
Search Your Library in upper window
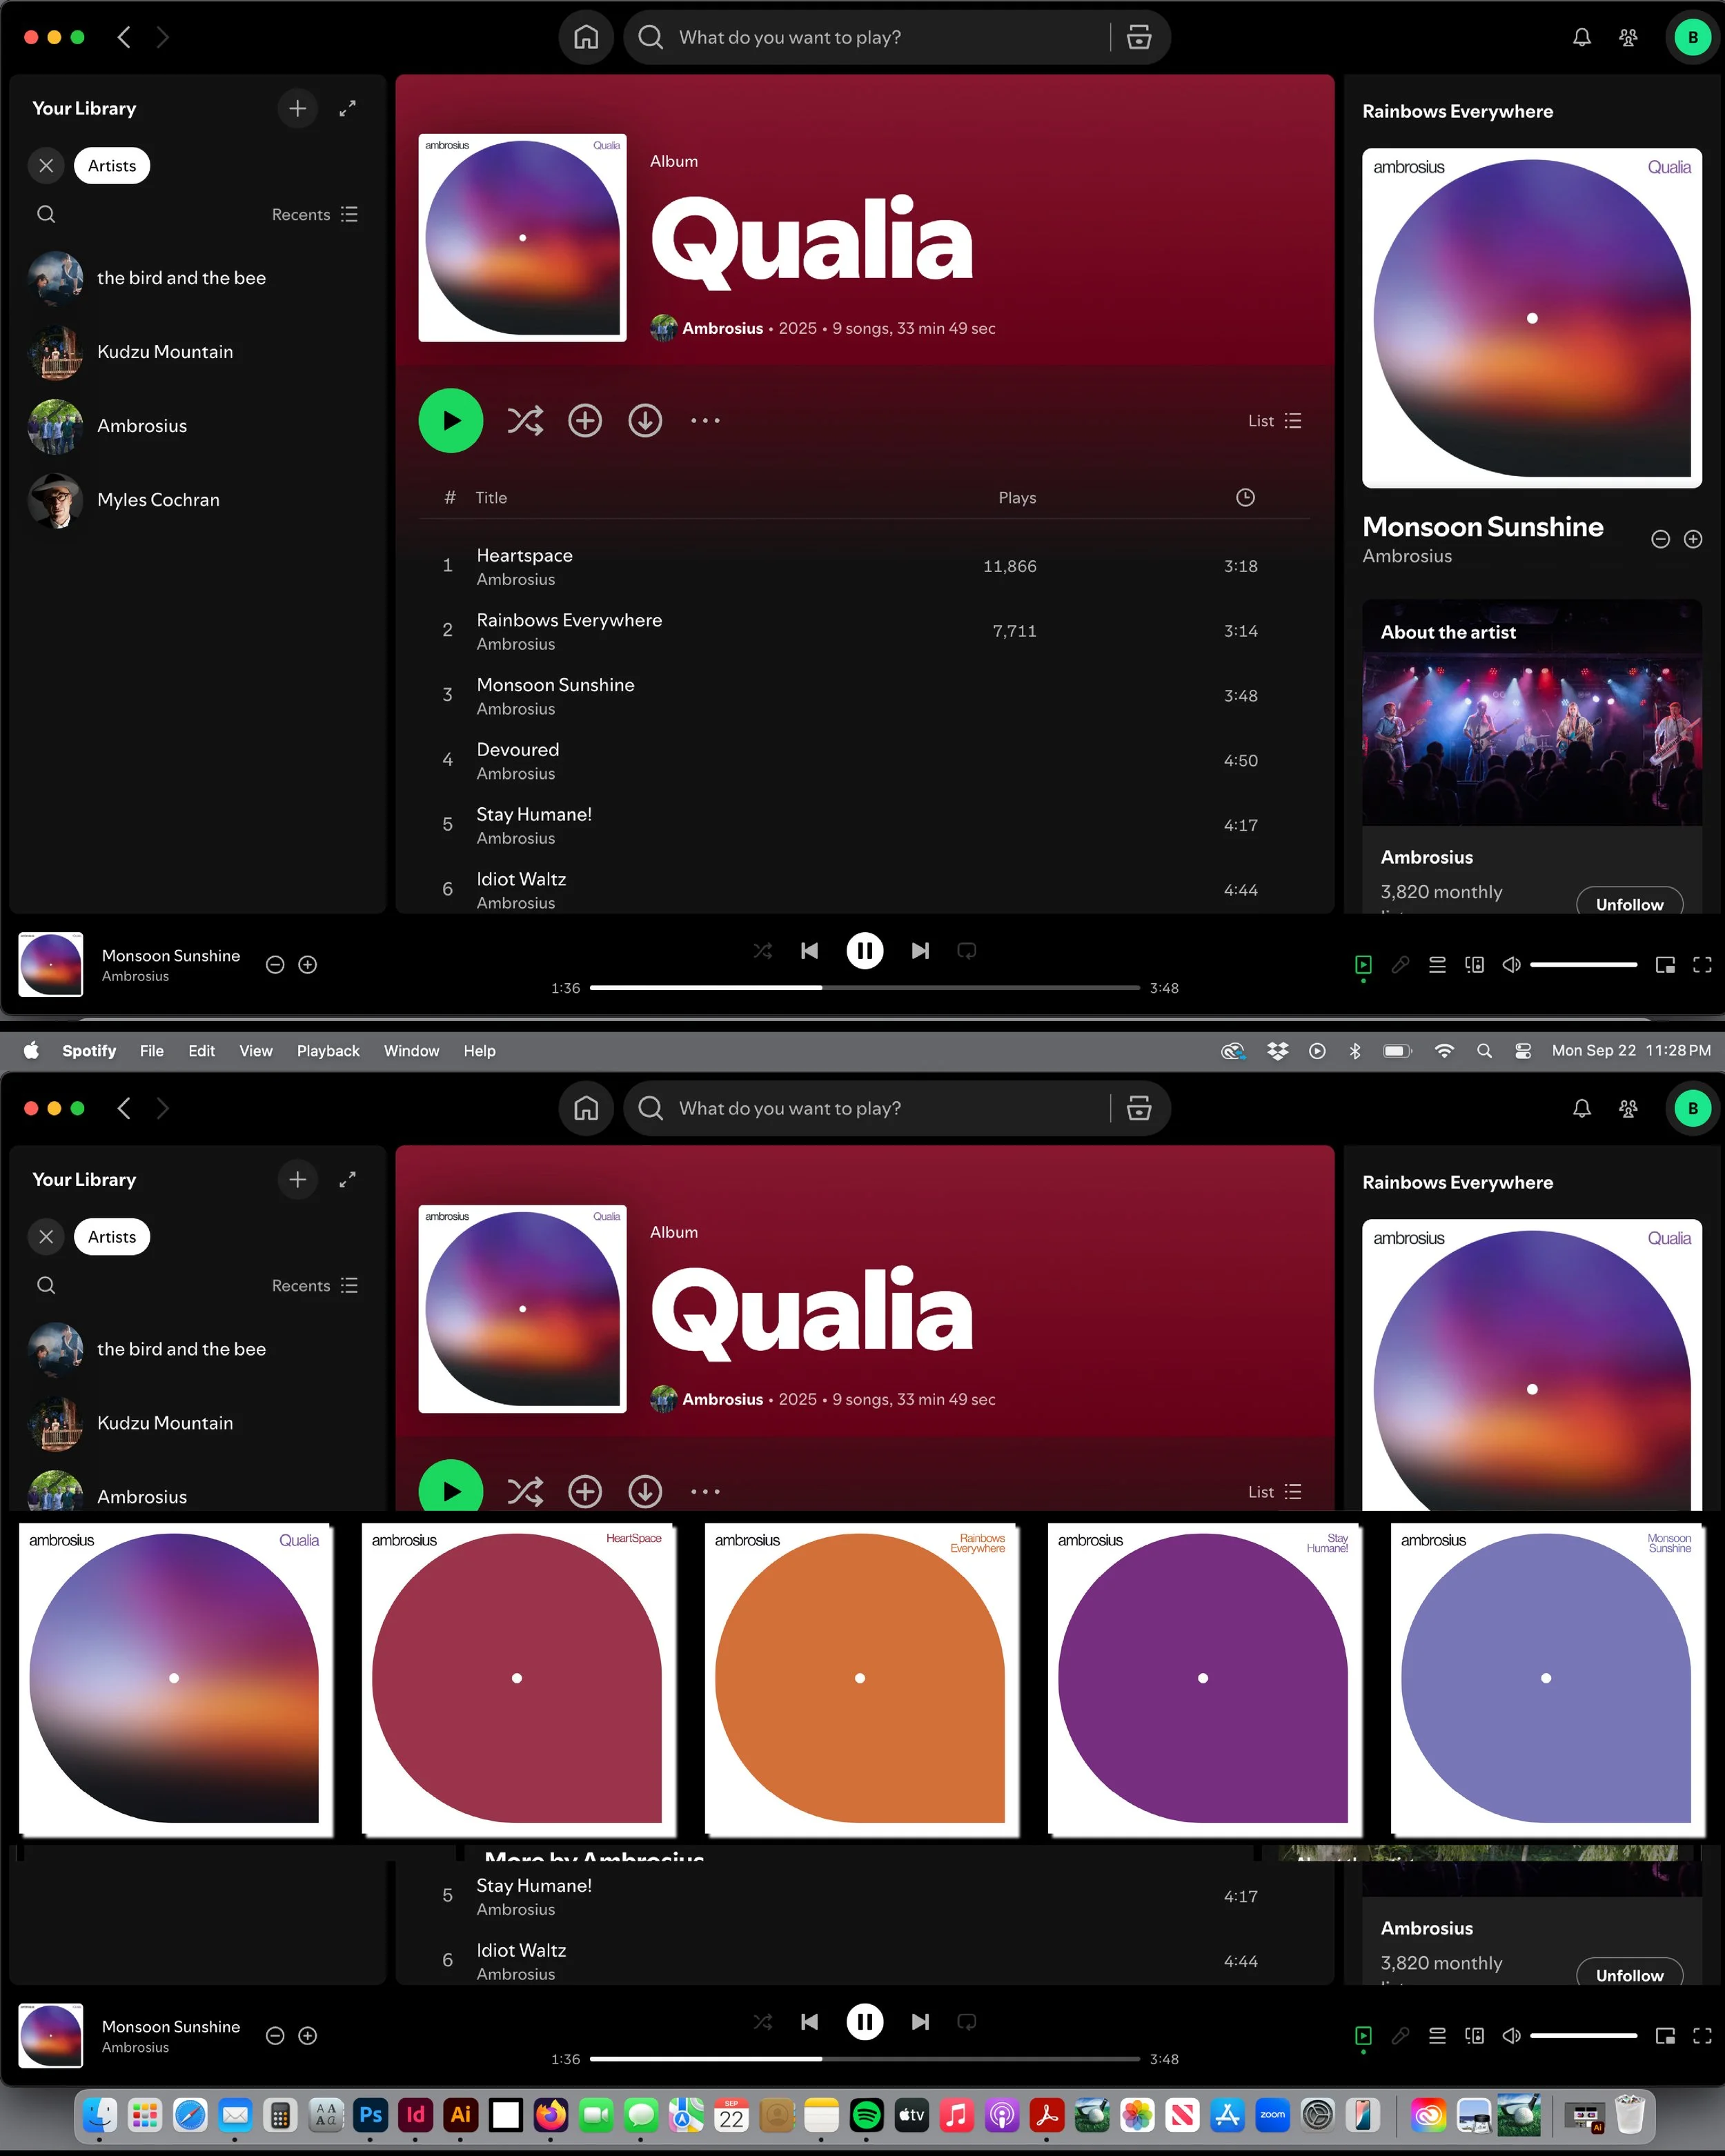coord(46,214)
